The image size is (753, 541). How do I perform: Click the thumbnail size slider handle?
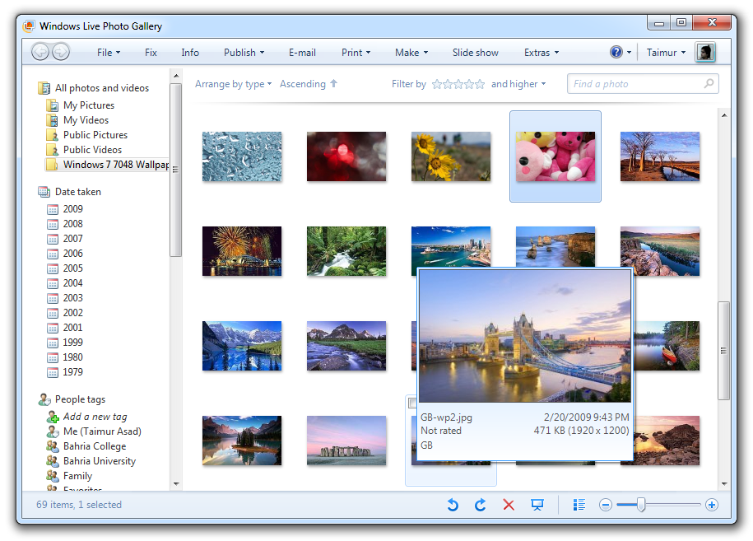click(641, 505)
